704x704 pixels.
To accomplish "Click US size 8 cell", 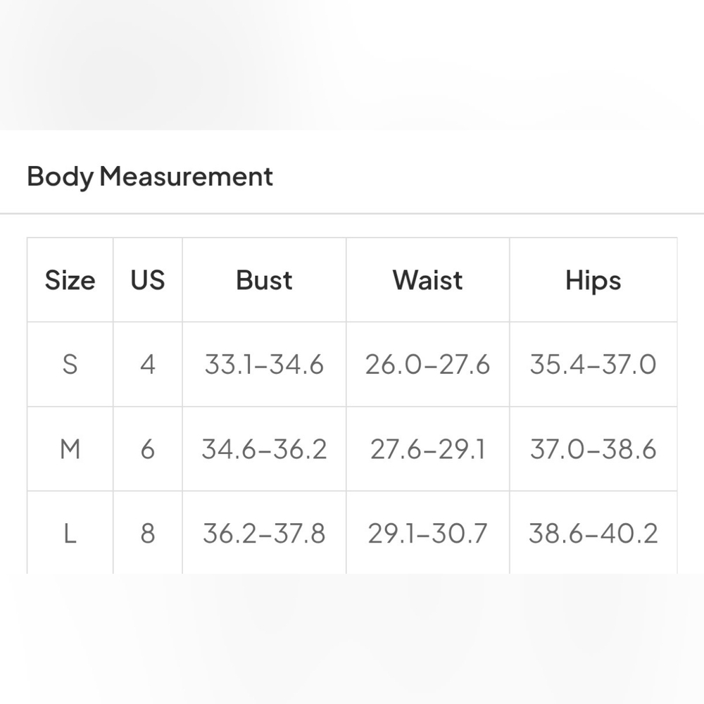I will click(x=148, y=534).
